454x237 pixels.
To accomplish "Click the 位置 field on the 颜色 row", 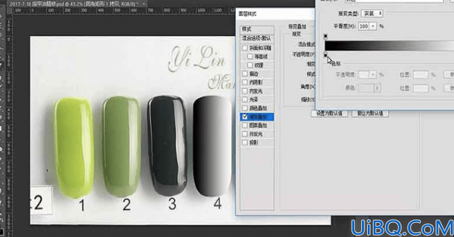I will (x=421, y=88).
